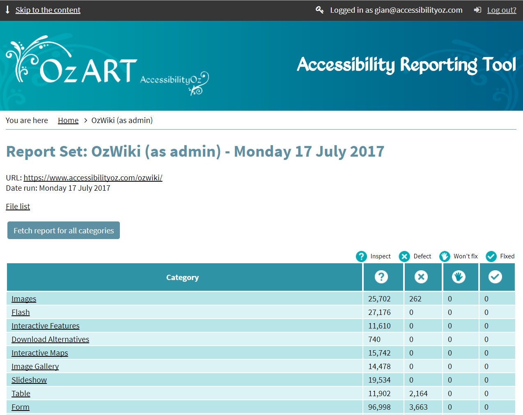Click the Defect legend icon above the table
The height and width of the screenshot is (415, 523).
(x=404, y=256)
